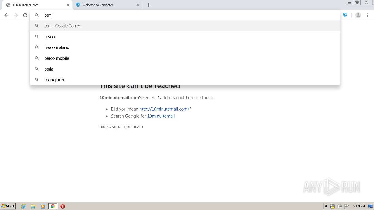Open the network tray icon
This screenshot has height=210, width=374.
coord(332,206)
